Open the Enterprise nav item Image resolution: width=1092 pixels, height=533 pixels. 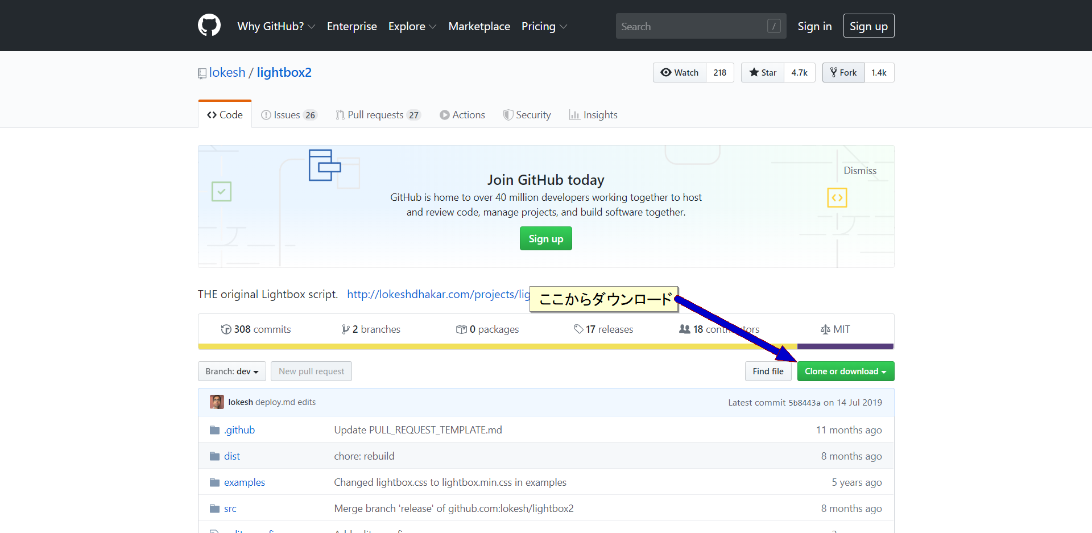352,26
